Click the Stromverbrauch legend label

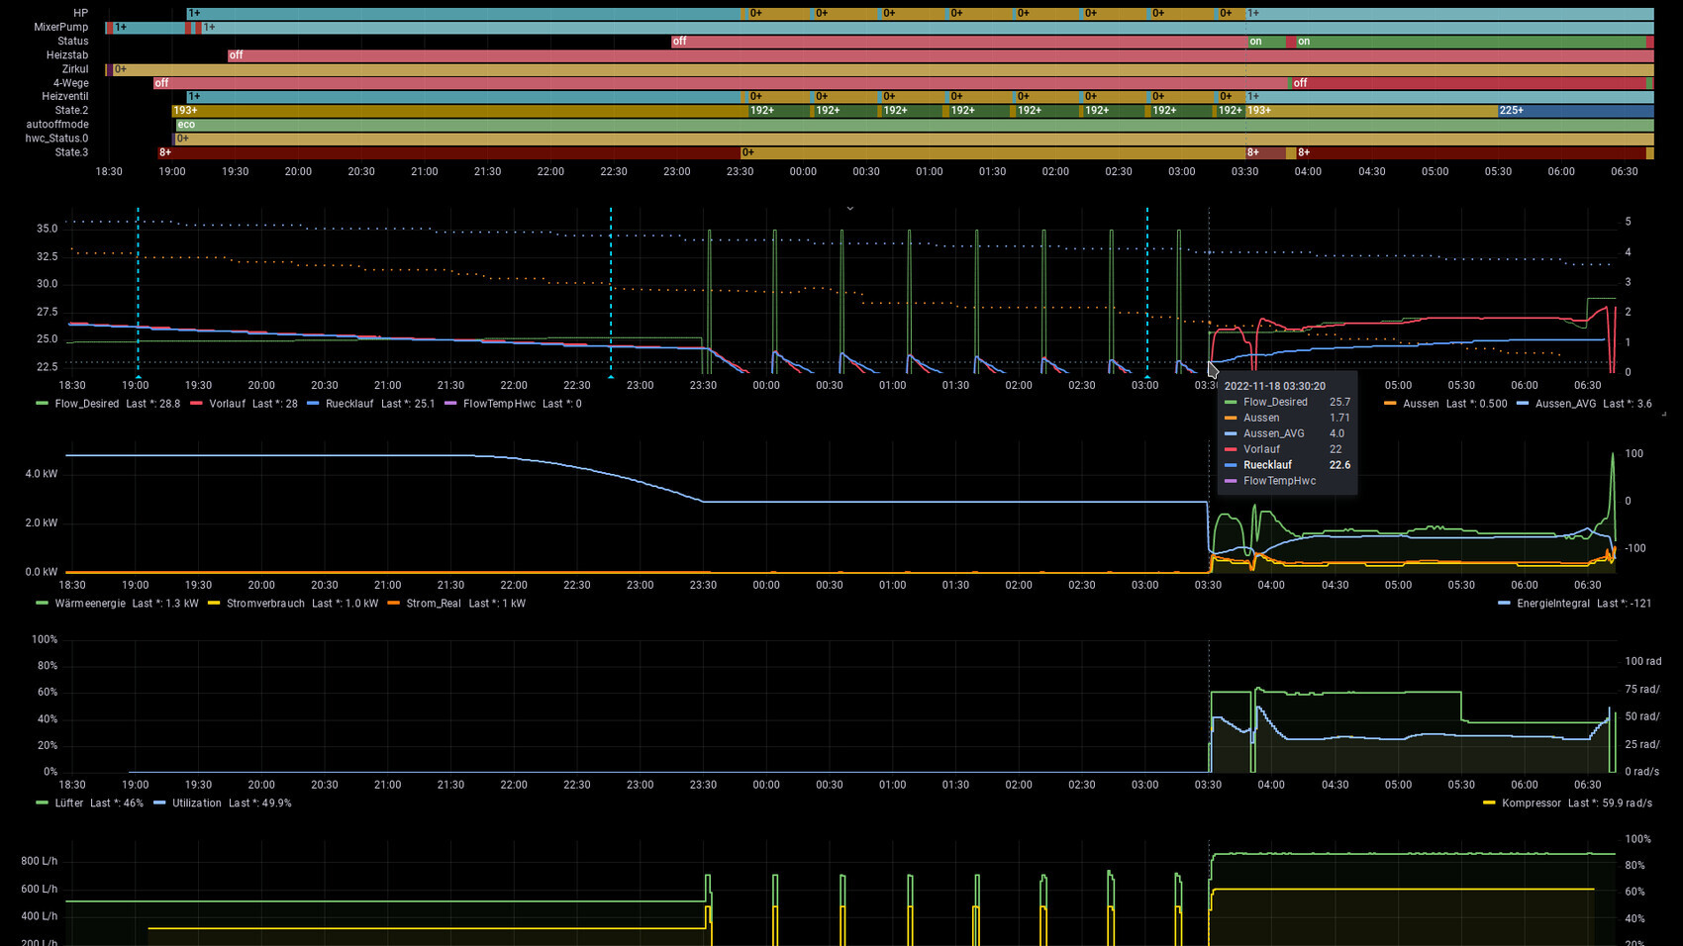265,604
